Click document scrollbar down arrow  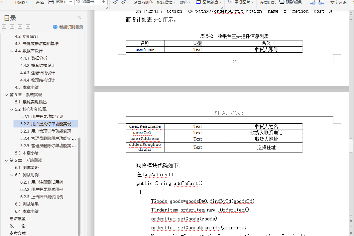click(x=351, y=215)
